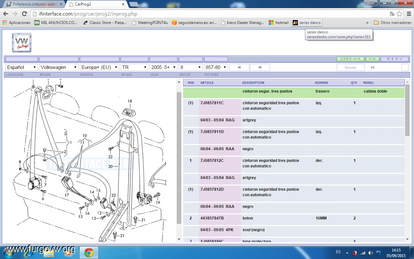The image size is (414, 259).
Task: Open the Español language dropdown
Action: pyautogui.click(x=22, y=67)
